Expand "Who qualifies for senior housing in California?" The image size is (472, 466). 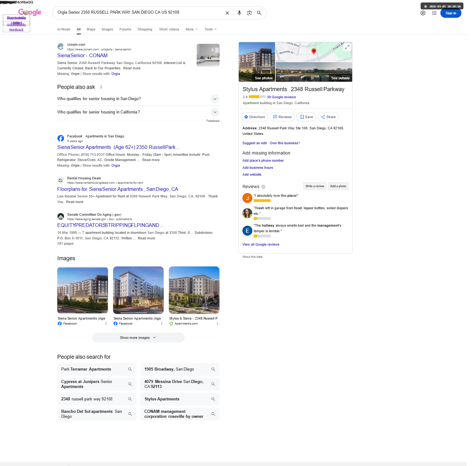pos(138,112)
